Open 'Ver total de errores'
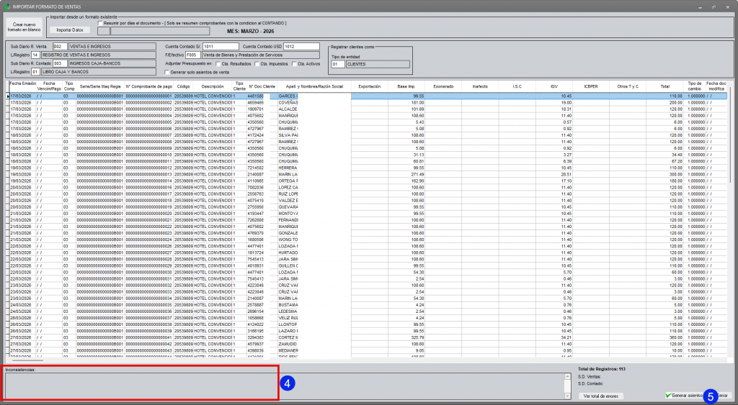 (x=600, y=396)
